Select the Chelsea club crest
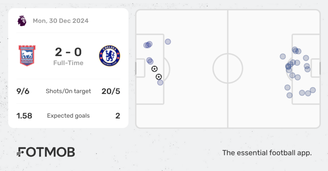This screenshot has width=328, height=171. 110,56
